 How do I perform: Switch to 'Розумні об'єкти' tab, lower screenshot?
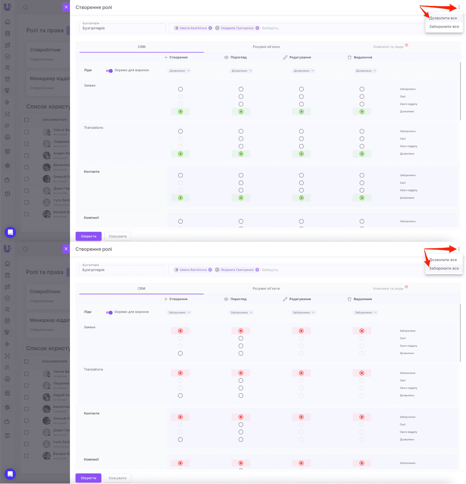point(266,289)
